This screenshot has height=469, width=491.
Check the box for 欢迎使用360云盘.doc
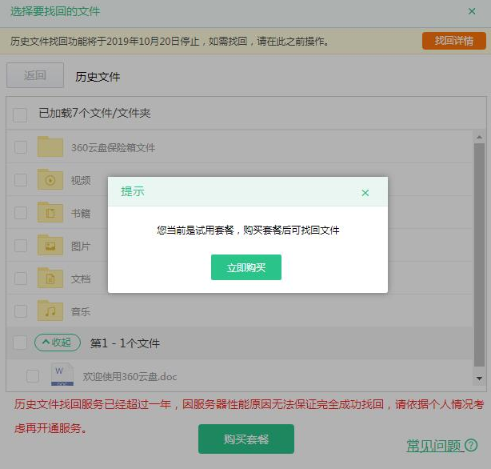coord(33,376)
